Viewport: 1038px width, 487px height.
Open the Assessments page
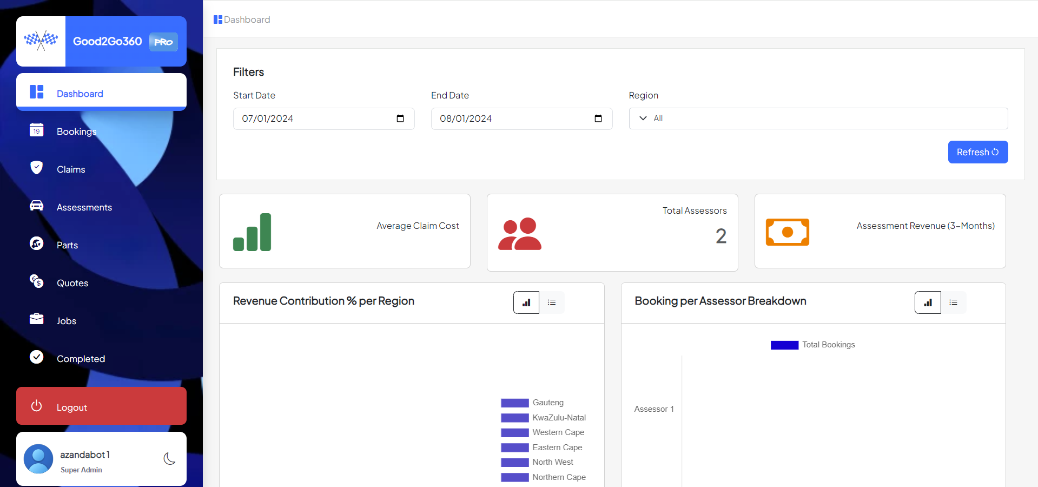point(101,207)
